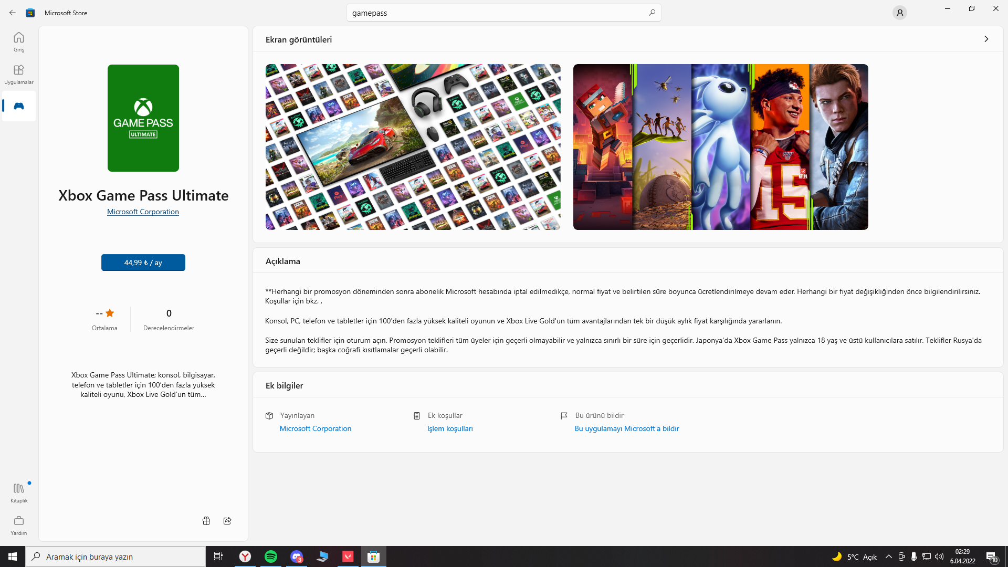This screenshot has width=1008, height=567.
Task: Open Spotify from the taskbar
Action: click(271, 556)
